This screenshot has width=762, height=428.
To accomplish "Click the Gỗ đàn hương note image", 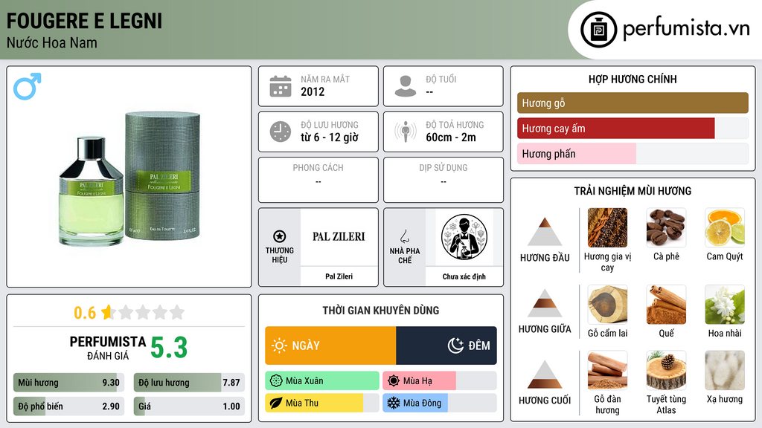I will pos(607,370).
